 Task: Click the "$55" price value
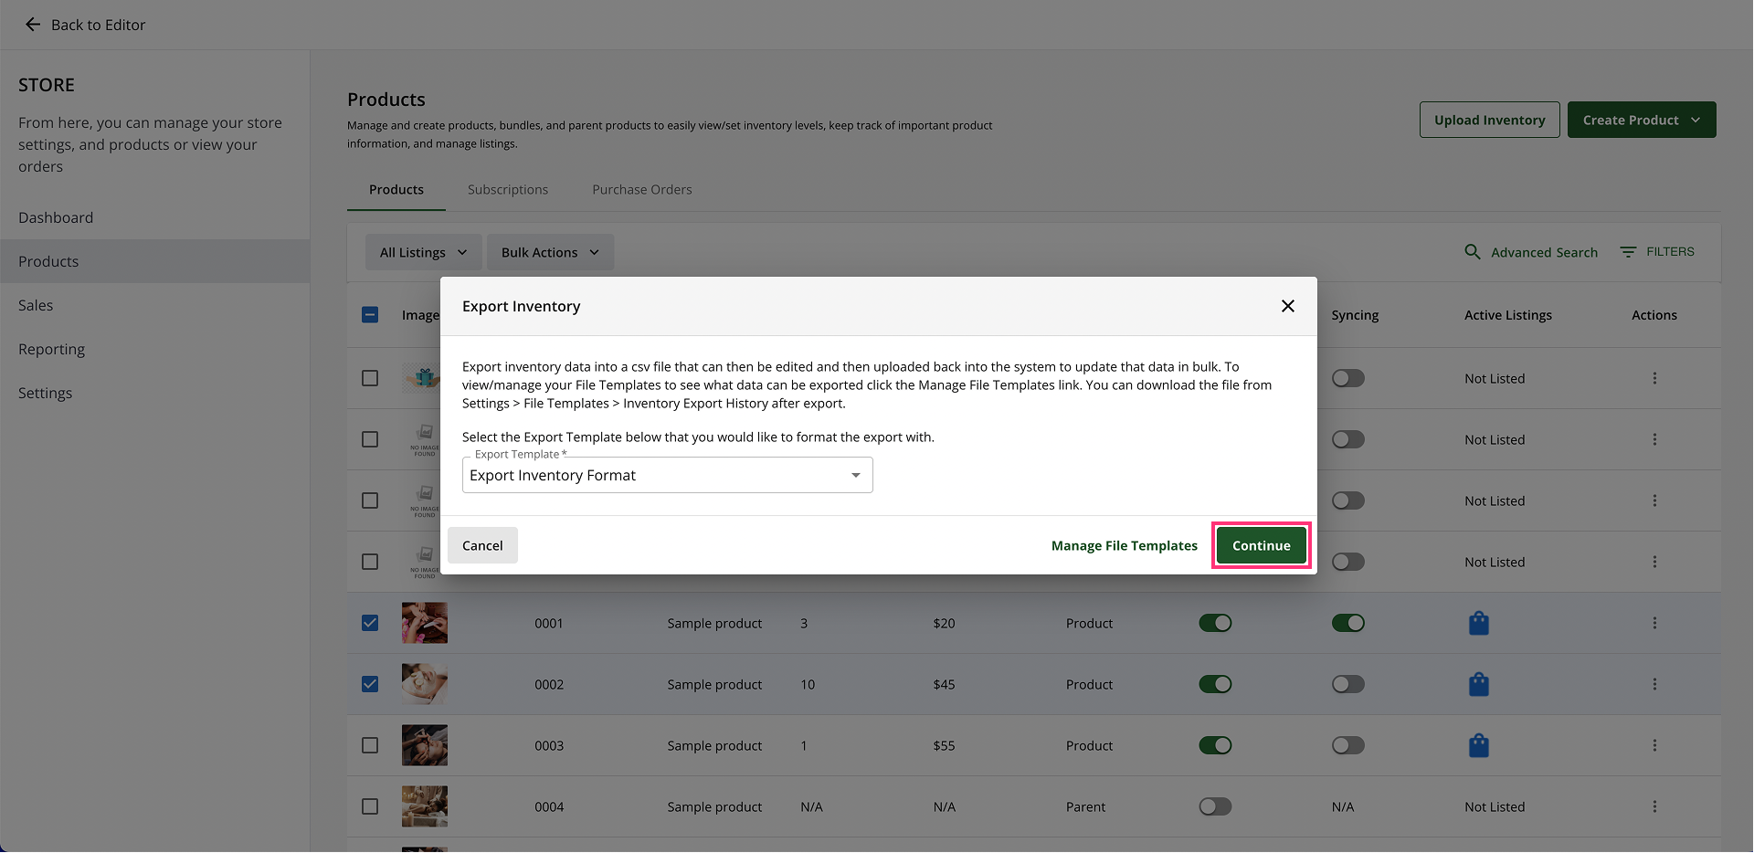[x=944, y=745]
